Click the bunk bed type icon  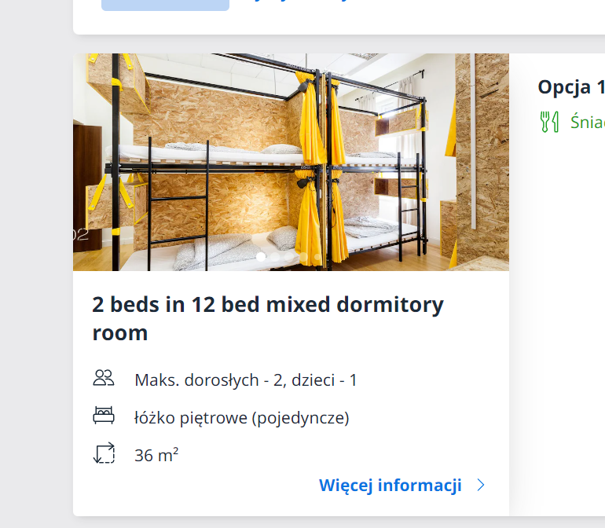[x=104, y=416]
